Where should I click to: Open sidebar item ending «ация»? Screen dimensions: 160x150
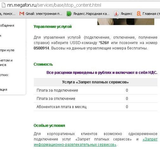click(x=3, y=90)
